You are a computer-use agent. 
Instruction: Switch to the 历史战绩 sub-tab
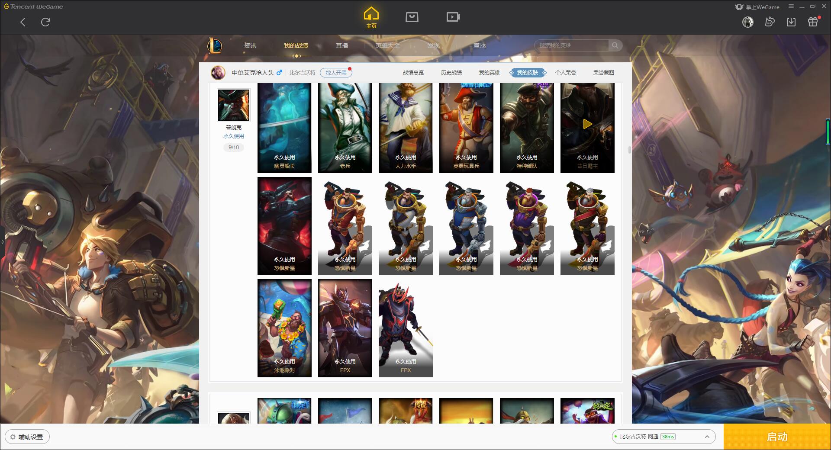(x=451, y=73)
